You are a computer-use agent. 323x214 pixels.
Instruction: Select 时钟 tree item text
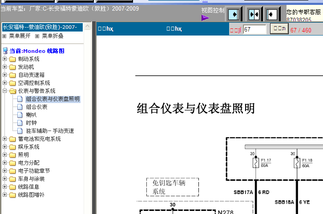tap(31, 123)
